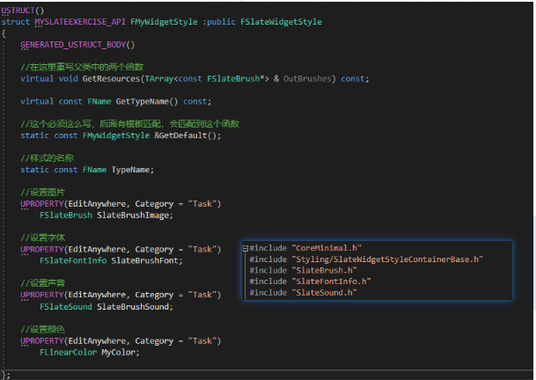
Task: Click the SlateBrushFont variable name
Action: 144,260
